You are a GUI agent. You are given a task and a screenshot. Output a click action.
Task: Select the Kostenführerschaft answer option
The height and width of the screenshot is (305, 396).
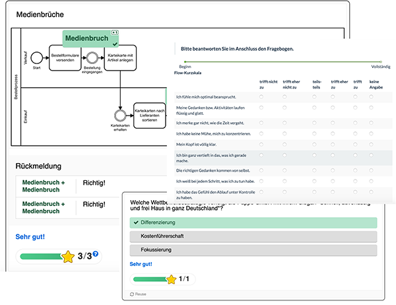tap(253, 236)
